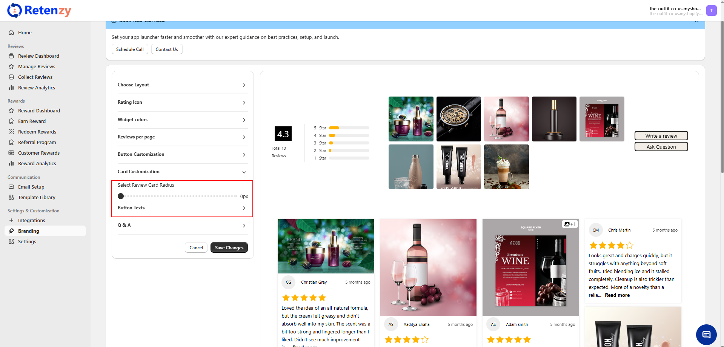724x347 pixels.
Task: Open the live chat bubble icon
Action: 706,335
